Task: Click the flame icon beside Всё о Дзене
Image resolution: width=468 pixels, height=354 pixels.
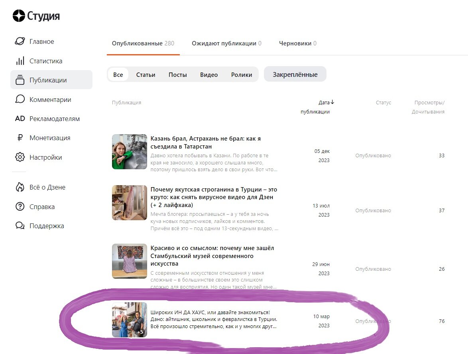Action: [20, 187]
